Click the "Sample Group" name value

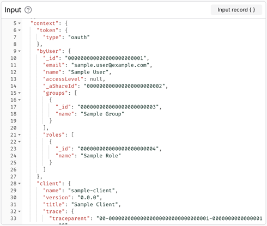pos(102,114)
